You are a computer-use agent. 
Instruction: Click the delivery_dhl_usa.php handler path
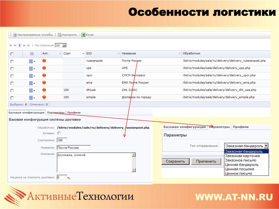point(219,90)
